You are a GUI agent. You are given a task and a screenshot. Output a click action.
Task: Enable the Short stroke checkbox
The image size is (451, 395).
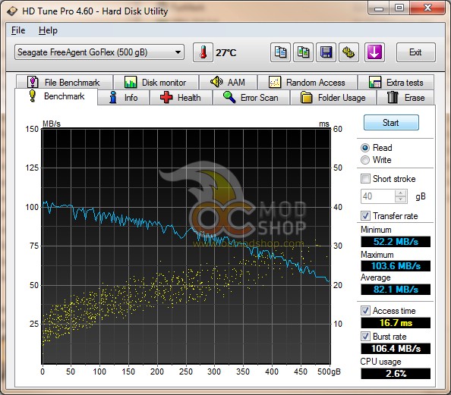365,179
